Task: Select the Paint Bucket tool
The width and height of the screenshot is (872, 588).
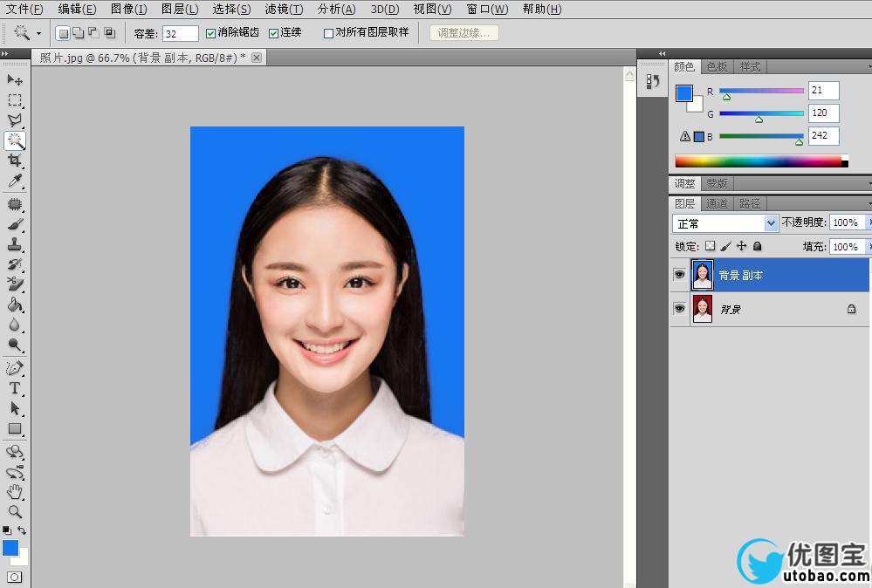Action: tap(15, 304)
